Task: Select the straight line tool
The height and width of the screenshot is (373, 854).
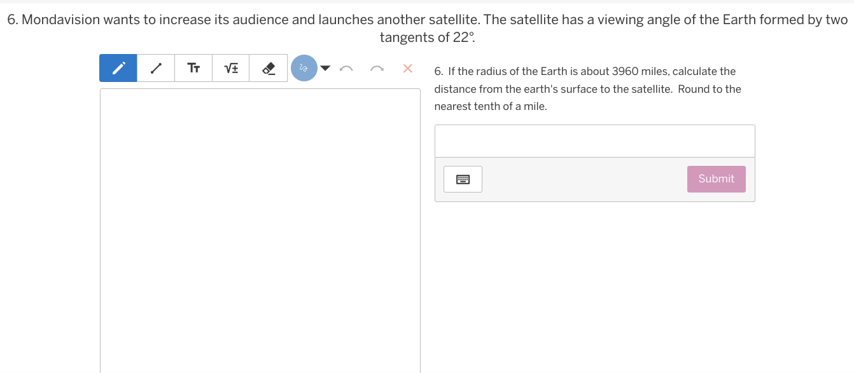Action: (x=156, y=68)
